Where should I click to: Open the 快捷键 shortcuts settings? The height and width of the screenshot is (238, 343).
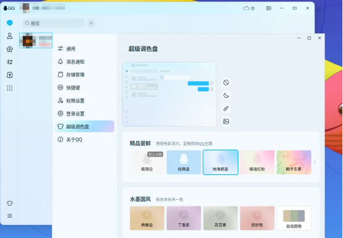tap(84, 88)
